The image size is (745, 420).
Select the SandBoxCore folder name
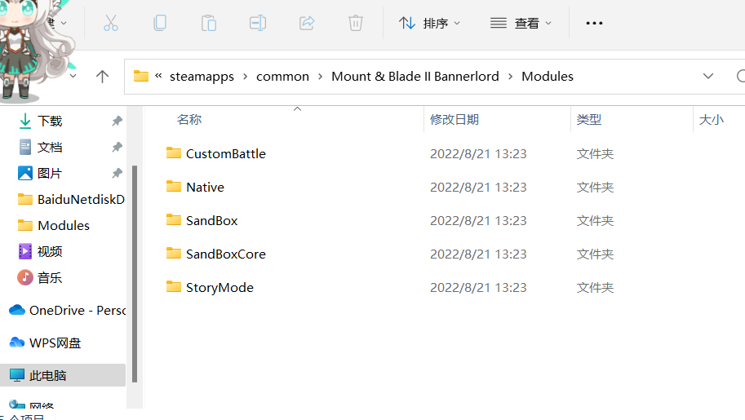coord(226,254)
